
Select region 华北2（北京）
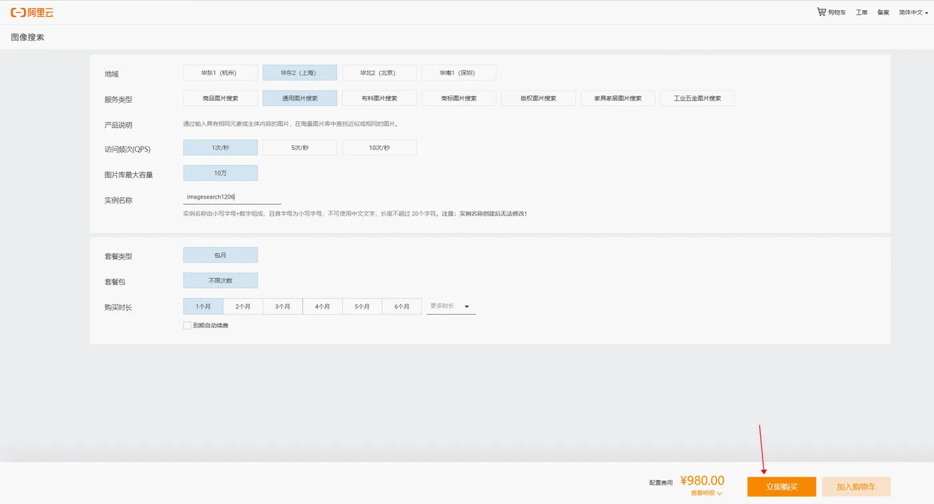click(379, 73)
